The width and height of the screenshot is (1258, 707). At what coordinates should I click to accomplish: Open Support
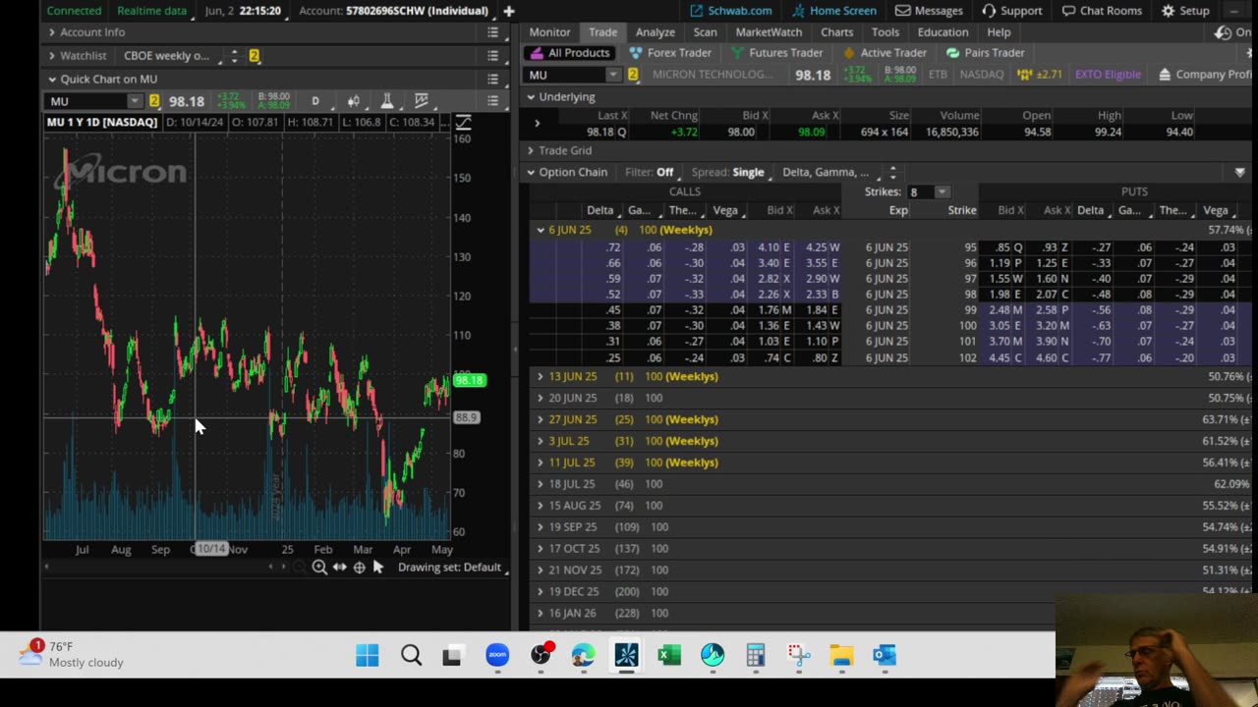[x=1011, y=11]
